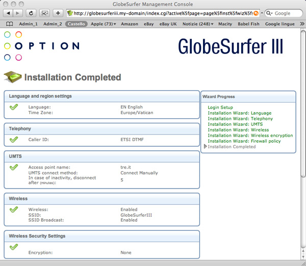Click the Option logo
This screenshot has width=306, height=266.
pyautogui.click(x=42, y=46)
